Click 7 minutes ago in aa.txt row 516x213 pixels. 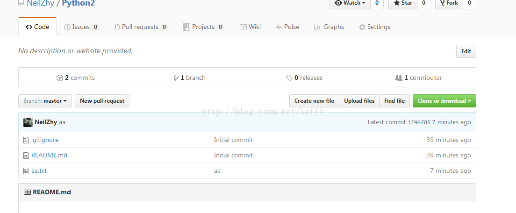point(451,170)
